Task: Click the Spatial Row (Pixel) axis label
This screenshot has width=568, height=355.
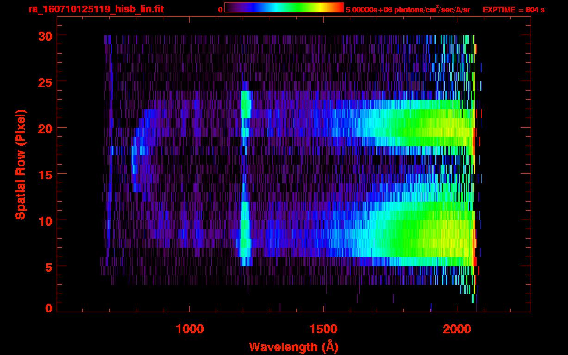Action: [20, 164]
